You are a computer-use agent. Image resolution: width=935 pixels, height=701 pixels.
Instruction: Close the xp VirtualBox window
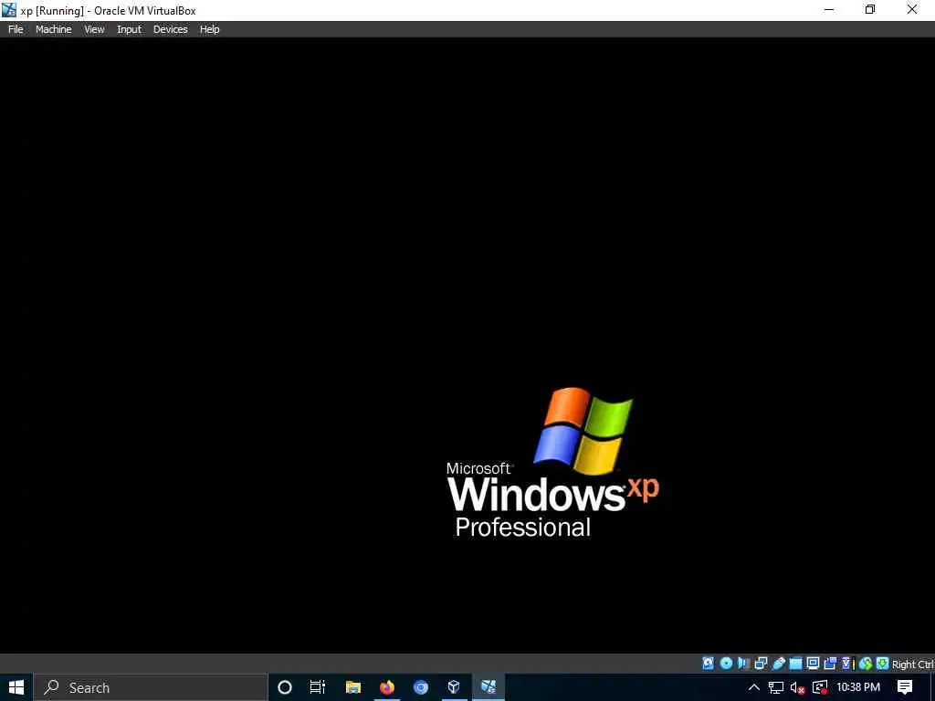[x=912, y=9]
